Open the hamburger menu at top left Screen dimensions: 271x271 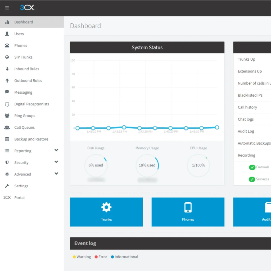pyautogui.click(x=7, y=8)
